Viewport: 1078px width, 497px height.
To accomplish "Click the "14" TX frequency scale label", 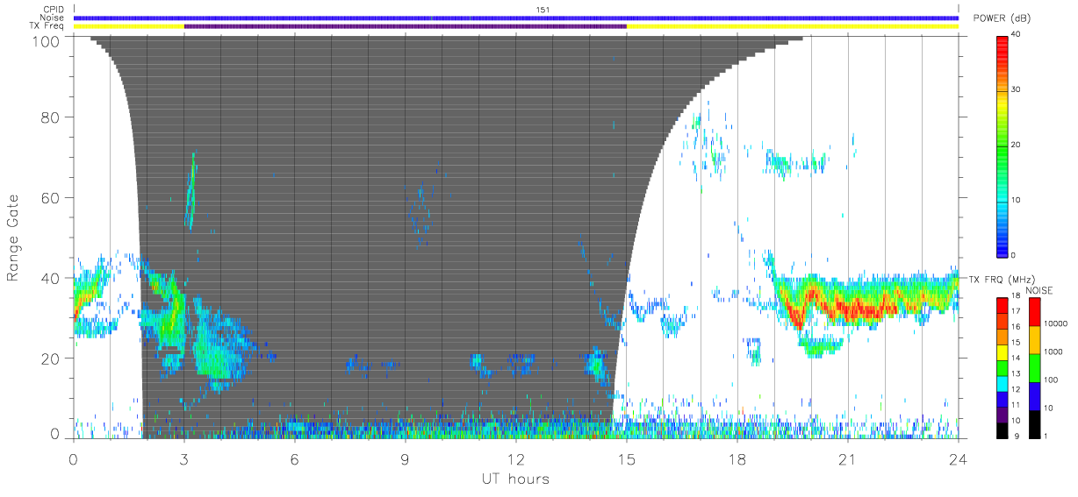I will coord(1017,359).
